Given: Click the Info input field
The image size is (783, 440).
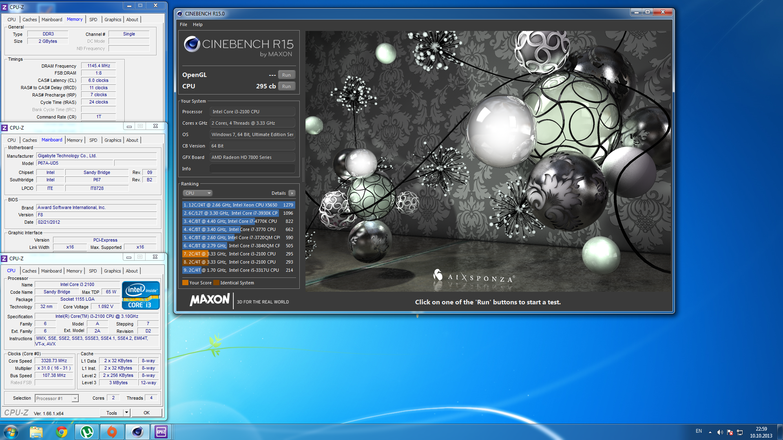Looking at the screenshot, I should [x=252, y=169].
